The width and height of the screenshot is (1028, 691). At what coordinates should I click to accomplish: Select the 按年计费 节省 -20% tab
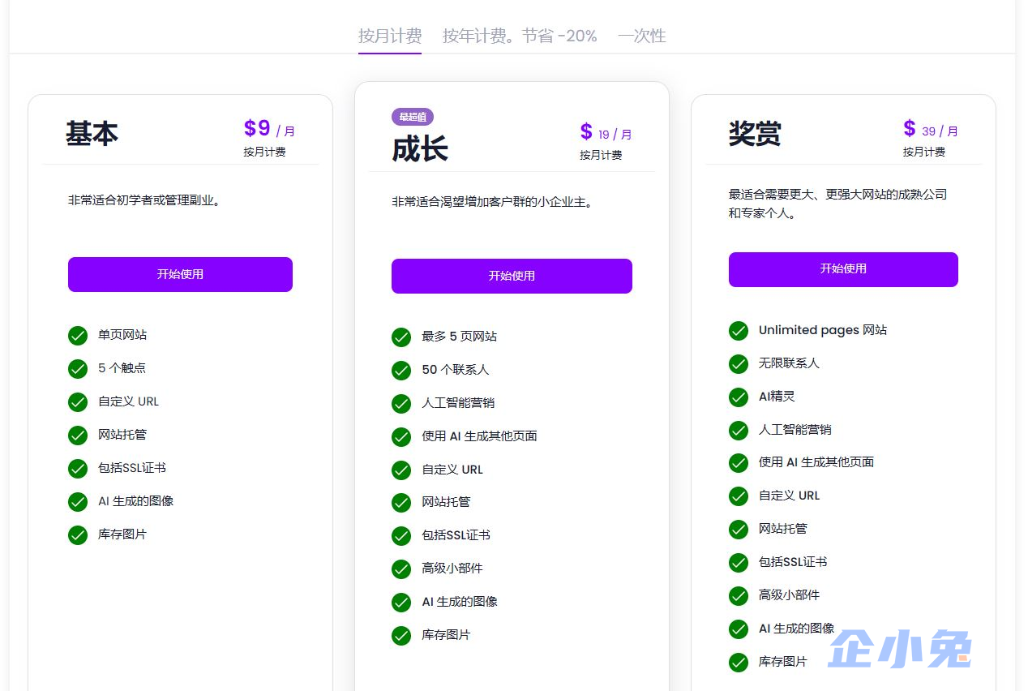pyautogui.click(x=520, y=36)
